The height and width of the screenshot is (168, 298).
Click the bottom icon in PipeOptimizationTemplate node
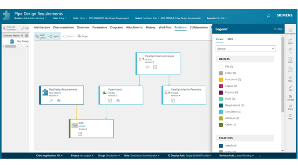[x=173, y=101]
